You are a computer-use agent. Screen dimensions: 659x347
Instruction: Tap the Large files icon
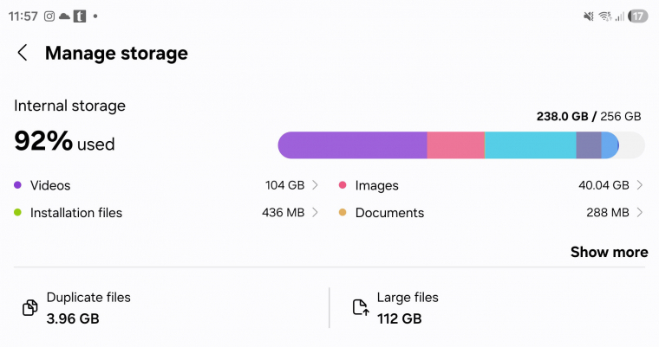coord(360,308)
